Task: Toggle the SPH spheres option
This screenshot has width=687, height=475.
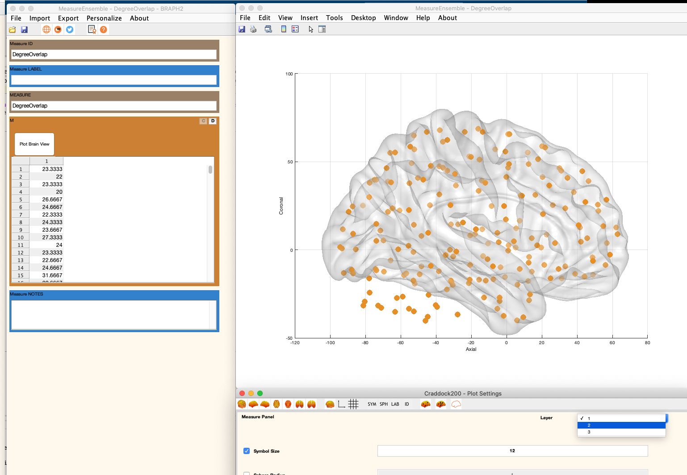Action: pos(383,404)
